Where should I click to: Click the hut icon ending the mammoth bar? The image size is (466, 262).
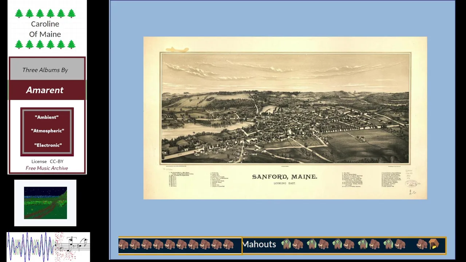(x=434, y=245)
